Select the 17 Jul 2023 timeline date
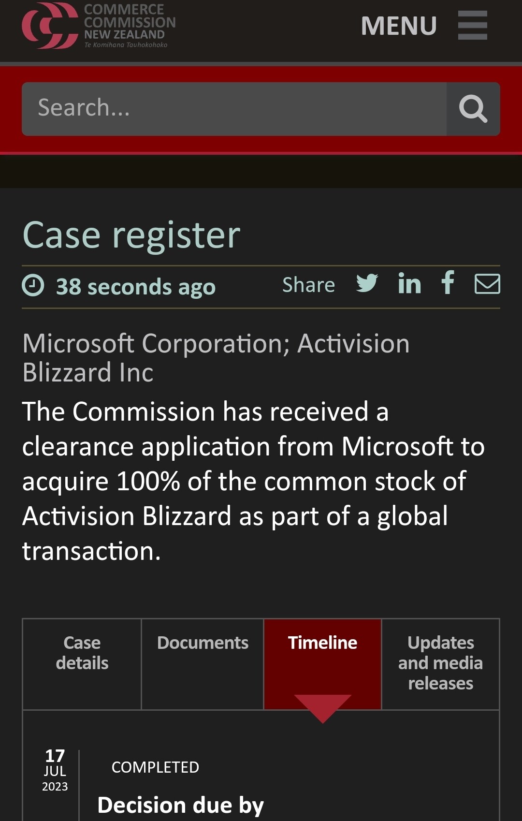522x821 pixels. coord(55,770)
